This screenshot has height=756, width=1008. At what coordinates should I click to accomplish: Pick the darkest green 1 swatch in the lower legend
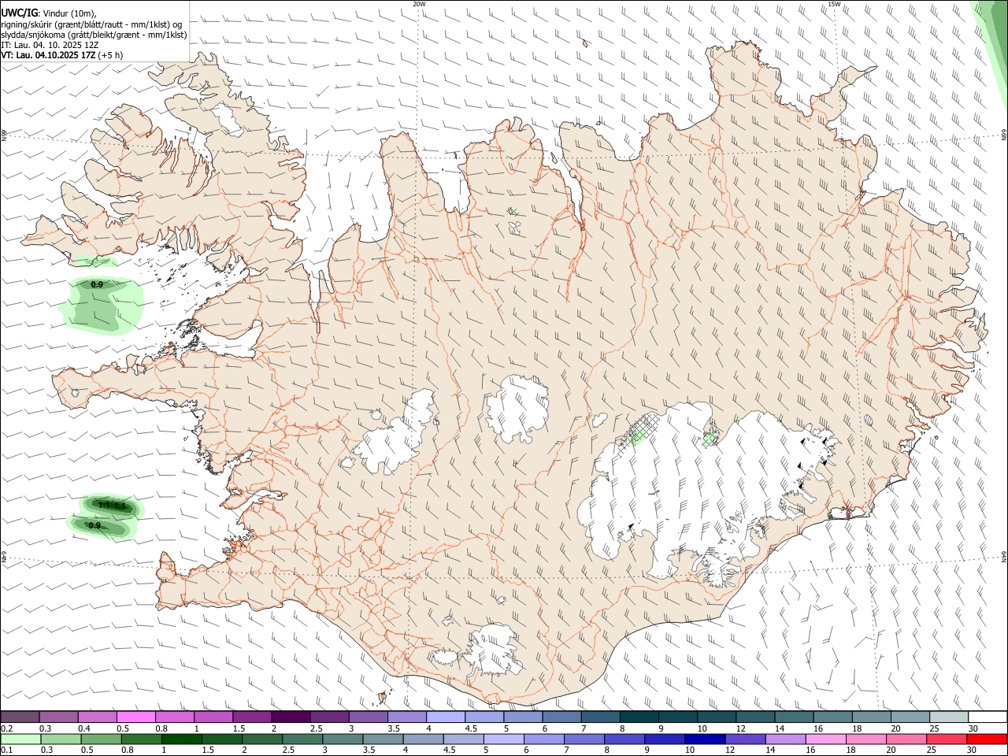[181, 739]
